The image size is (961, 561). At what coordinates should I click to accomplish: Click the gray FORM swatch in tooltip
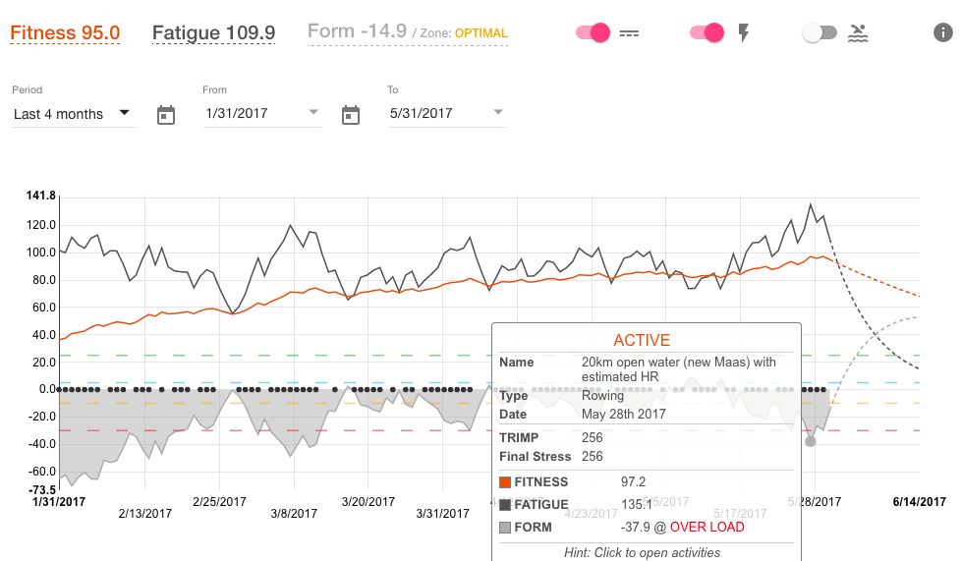tap(505, 528)
